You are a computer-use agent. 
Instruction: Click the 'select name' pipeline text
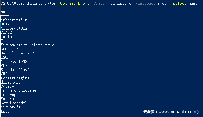pyautogui.click(x=185, y=3)
